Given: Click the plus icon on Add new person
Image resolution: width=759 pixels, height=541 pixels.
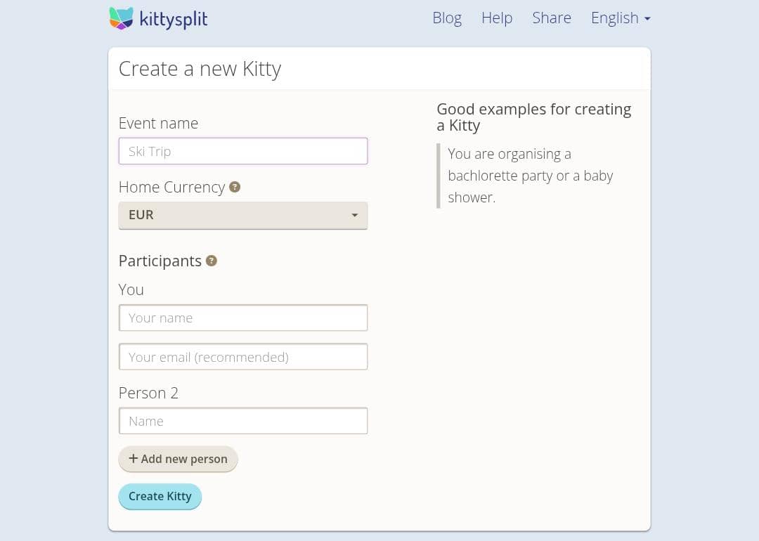Looking at the screenshot, I should (133, 459).
